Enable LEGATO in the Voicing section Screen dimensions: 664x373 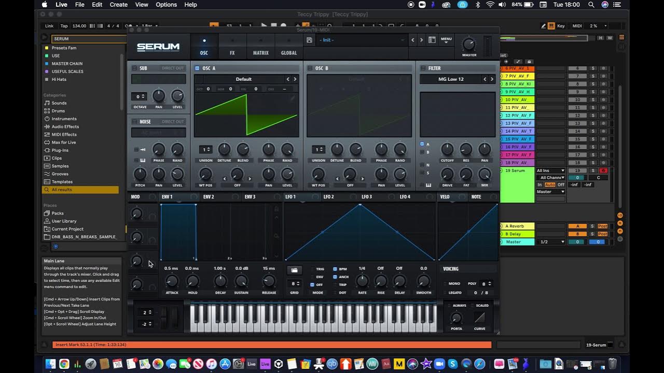click(445, 293)
